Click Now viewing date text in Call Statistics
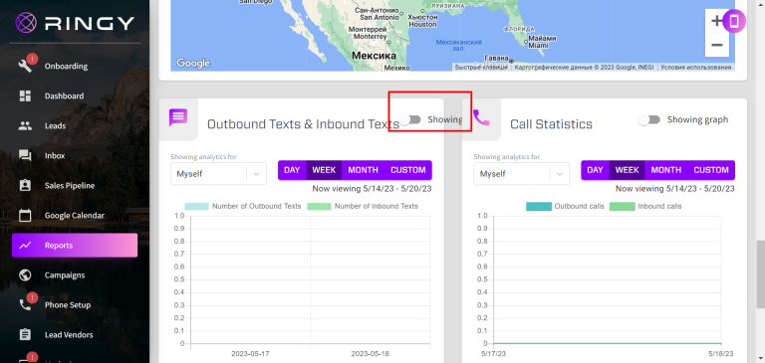 point(674,189)
